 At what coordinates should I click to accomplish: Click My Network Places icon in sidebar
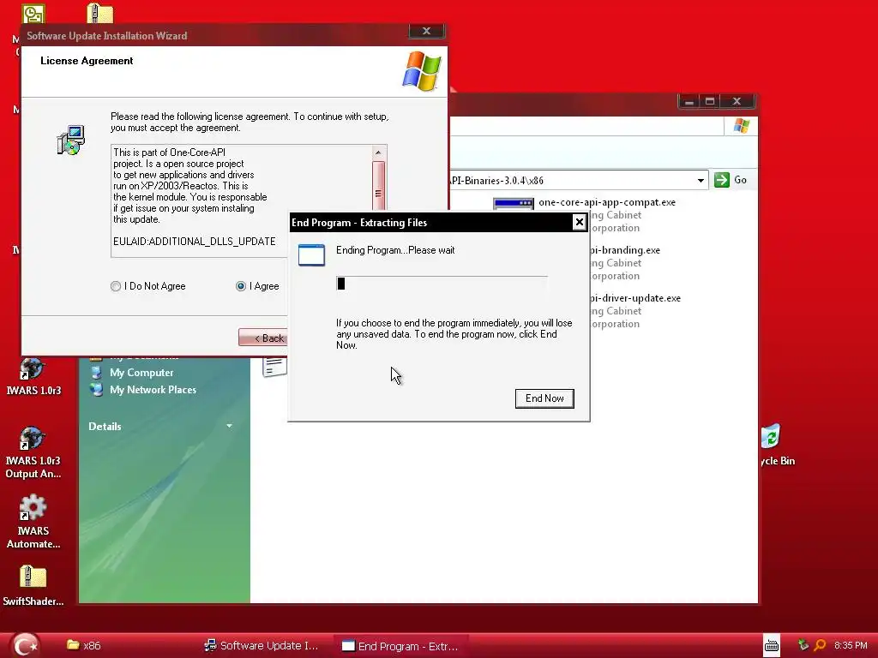click(96, 390)
